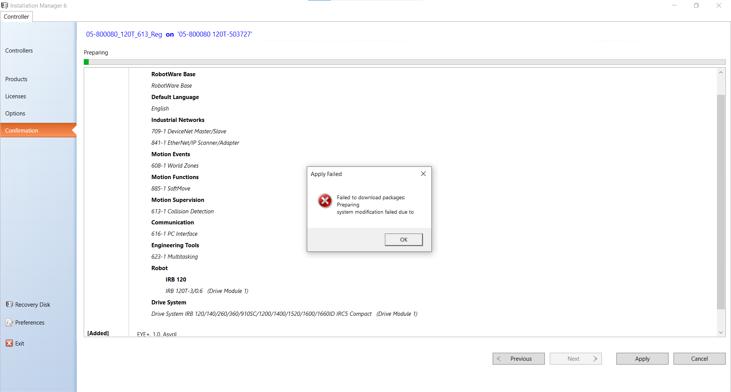The width and height of the screenshot is (731, 392).
Task: Click the scroll up arrow of options list
Action: (x=721, y=72)
